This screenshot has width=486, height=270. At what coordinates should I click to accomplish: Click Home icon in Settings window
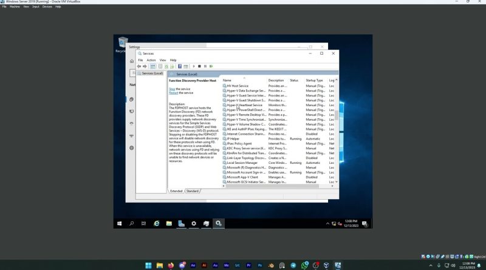pos(132,61)
